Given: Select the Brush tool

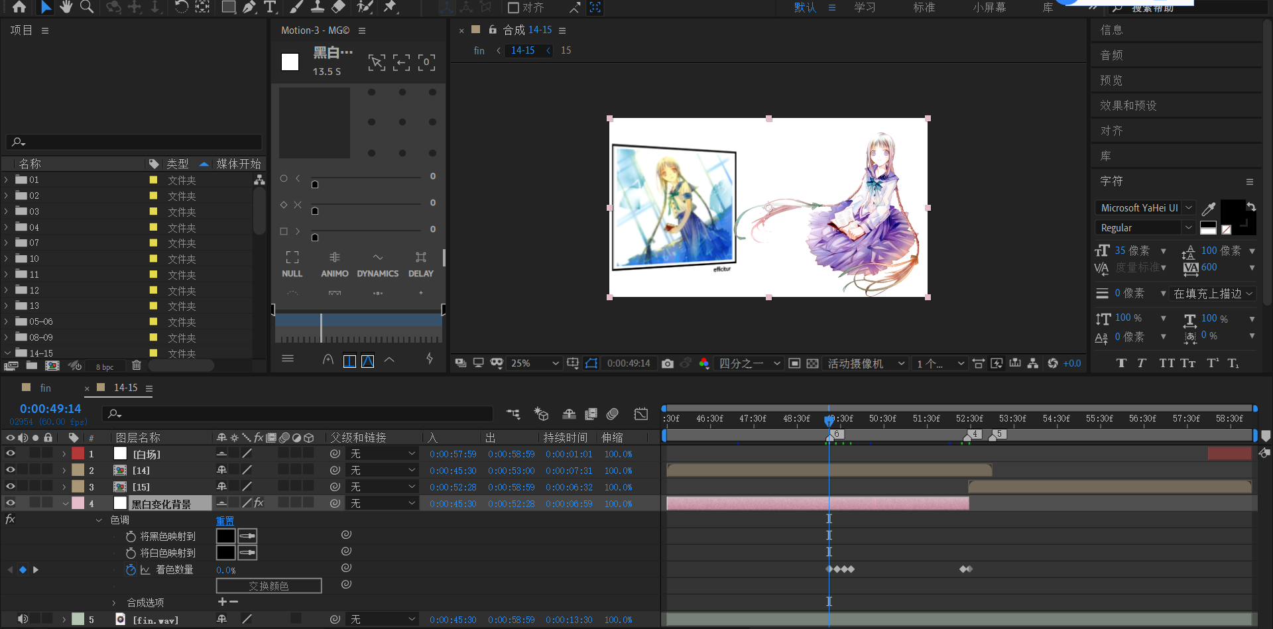Looking at the screenshot, I should 297,7.
